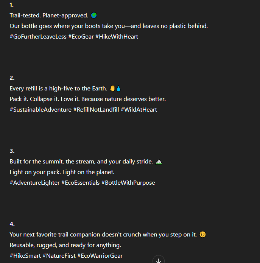Click the water droplet emoji

pyautogui.click(x=118, y=89)
